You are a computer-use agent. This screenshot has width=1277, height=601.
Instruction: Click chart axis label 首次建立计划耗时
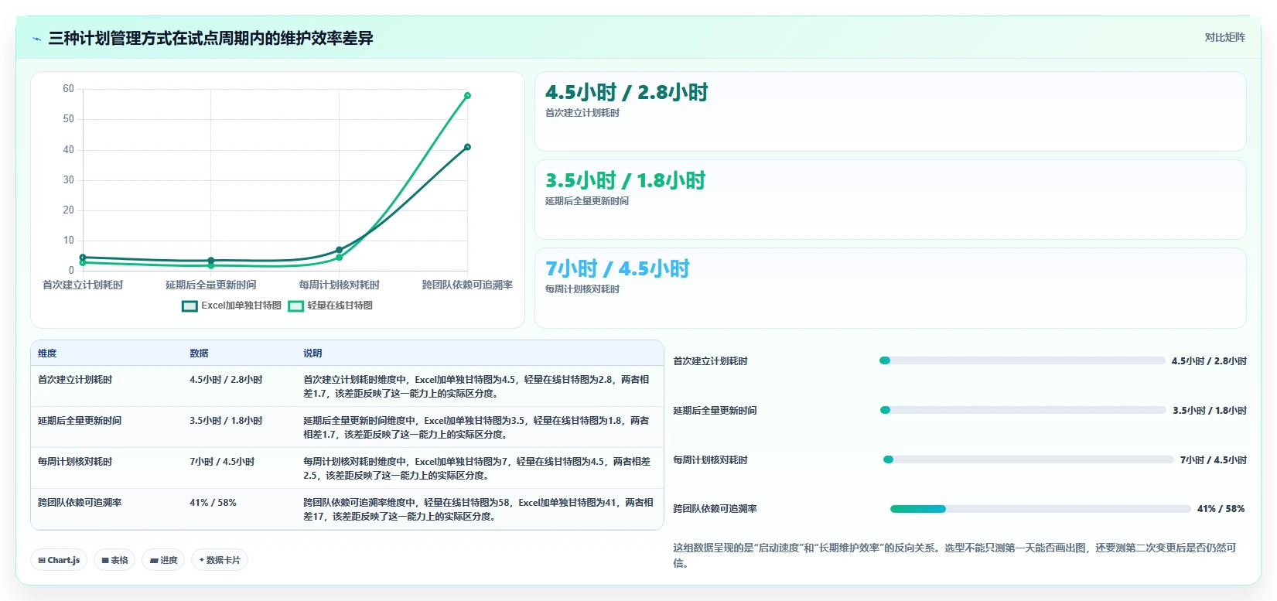83,285
